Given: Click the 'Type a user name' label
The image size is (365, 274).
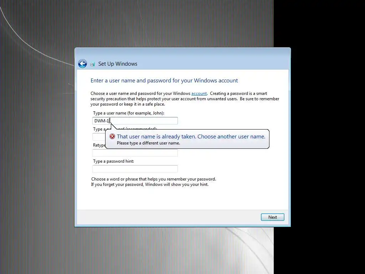Looking at the screenshot, I should tap(129, 113).
